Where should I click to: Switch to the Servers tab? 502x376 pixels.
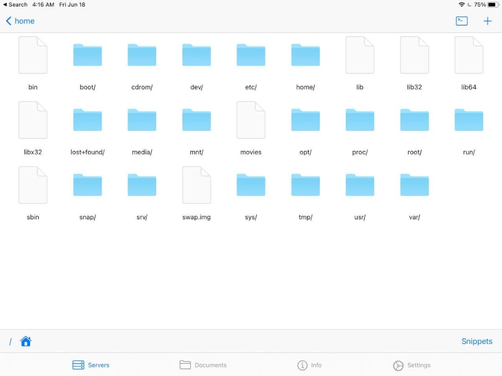91,365
